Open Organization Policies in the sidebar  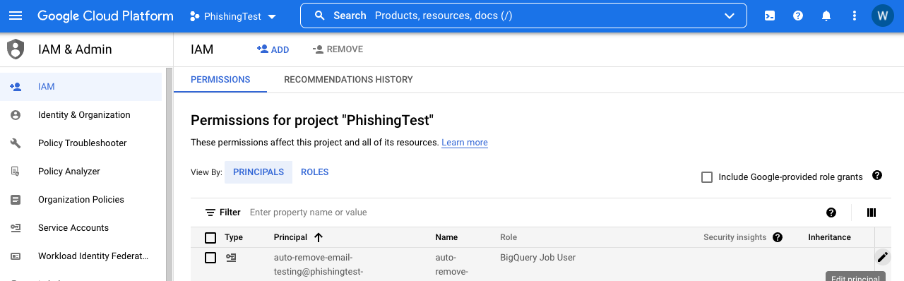coord(81,200)
